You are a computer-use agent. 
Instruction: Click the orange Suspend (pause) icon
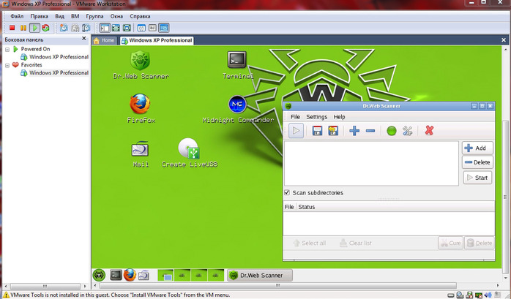(x=23, y=28)
